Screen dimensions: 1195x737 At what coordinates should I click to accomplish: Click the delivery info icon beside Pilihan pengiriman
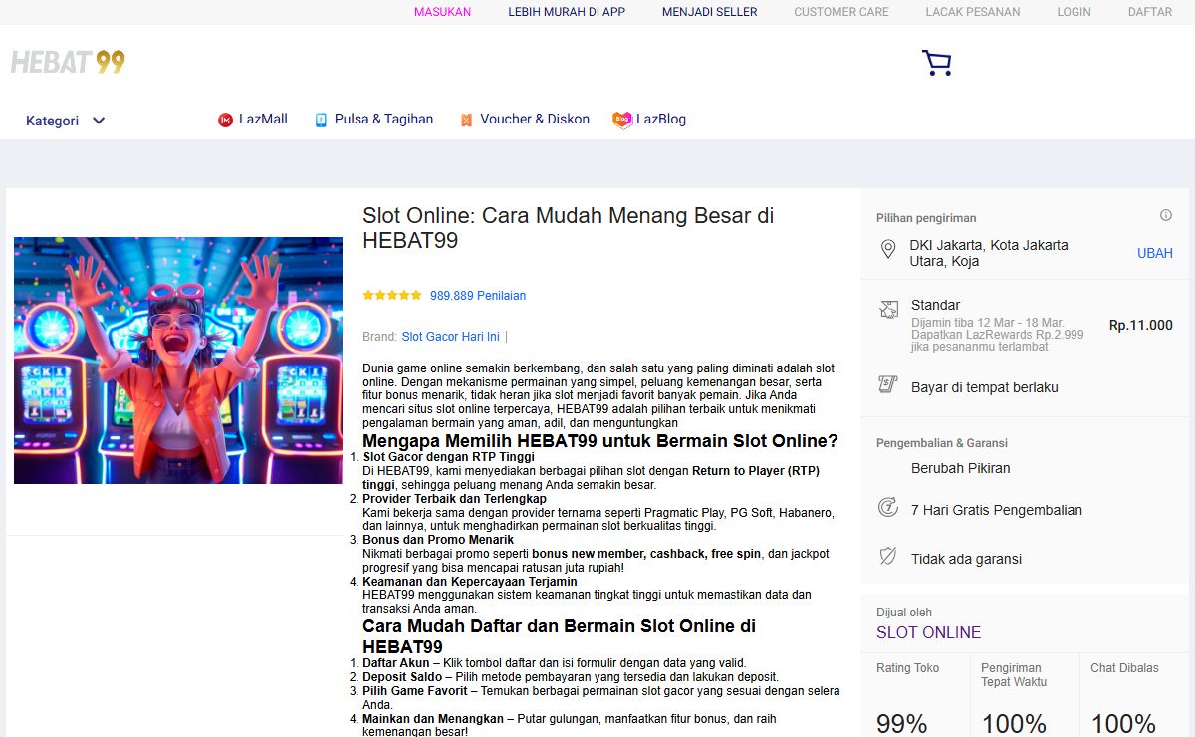coord(1165,216)
